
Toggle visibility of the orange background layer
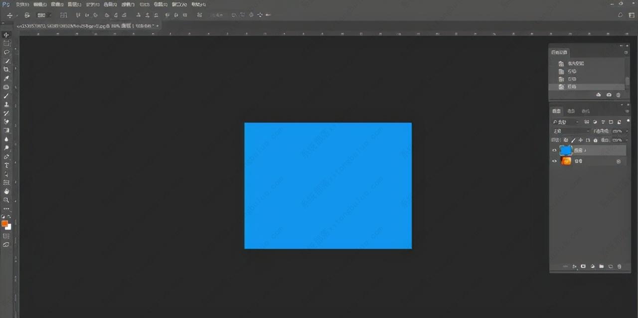click(x=554, y=161)
